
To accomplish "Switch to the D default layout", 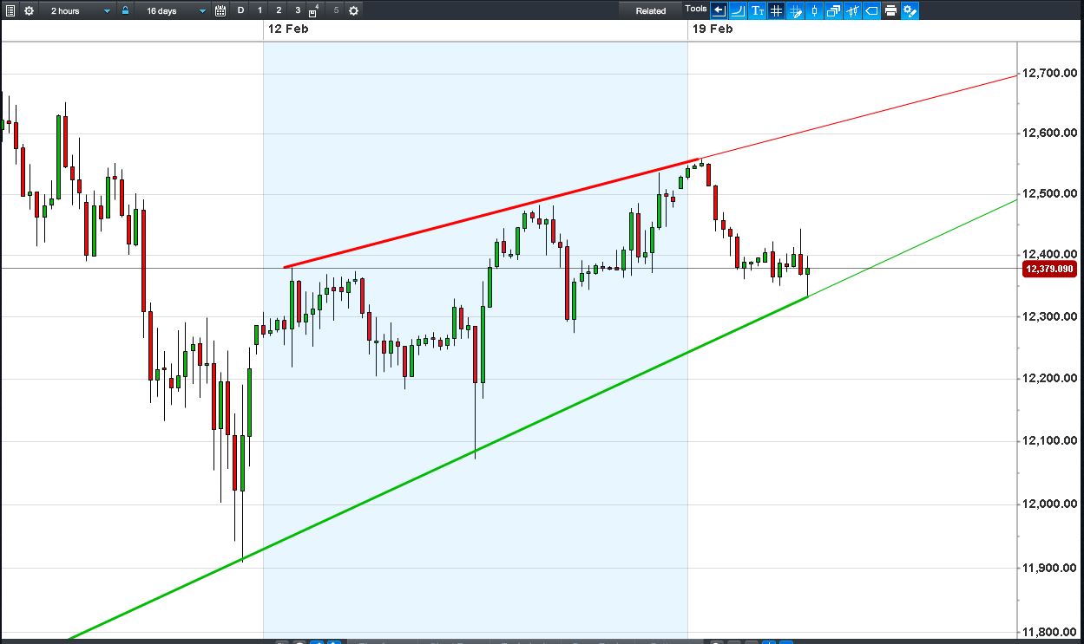I will [x=240, y=10].
